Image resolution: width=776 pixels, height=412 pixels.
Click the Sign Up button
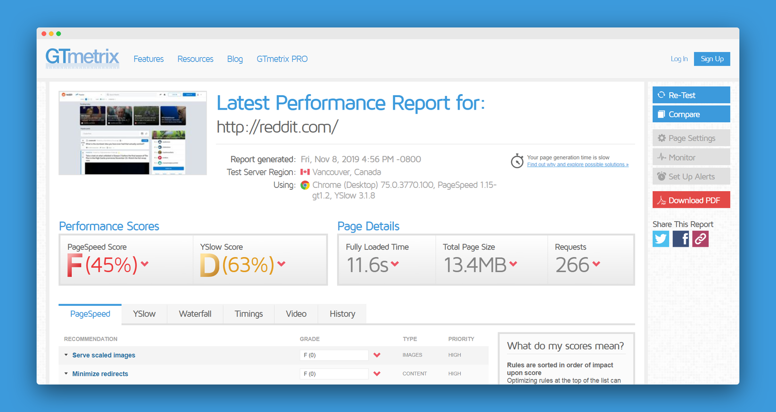click(712, 59)
